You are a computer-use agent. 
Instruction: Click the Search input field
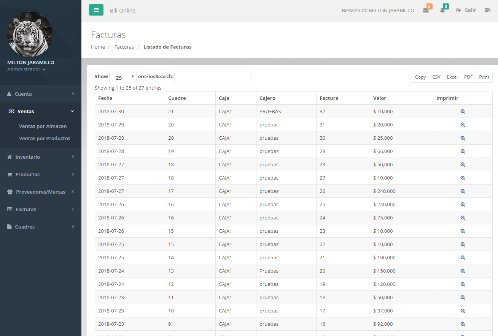[212, 77]
